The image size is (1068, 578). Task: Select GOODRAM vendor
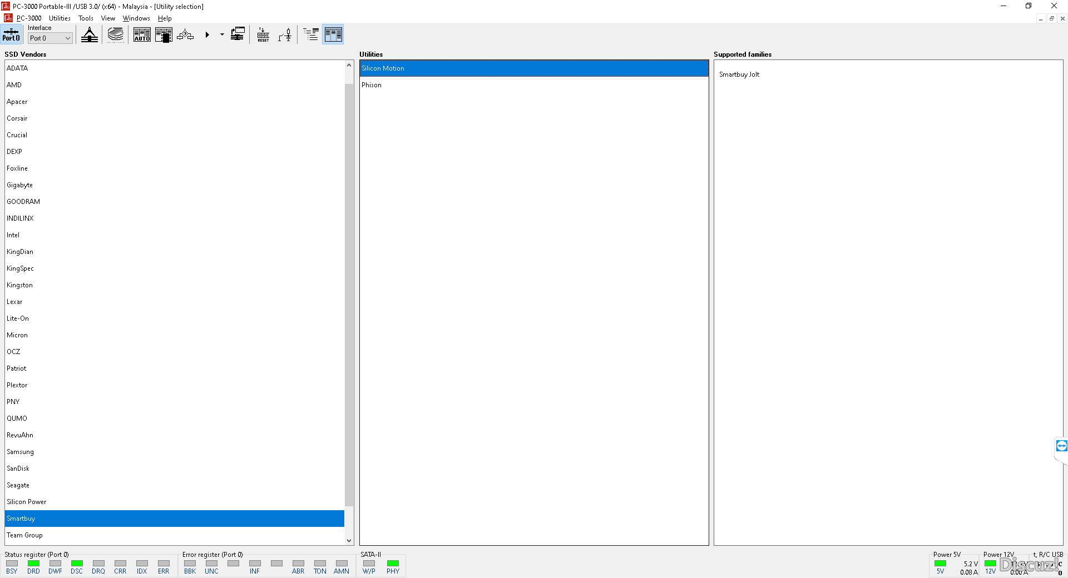(175, 202)
